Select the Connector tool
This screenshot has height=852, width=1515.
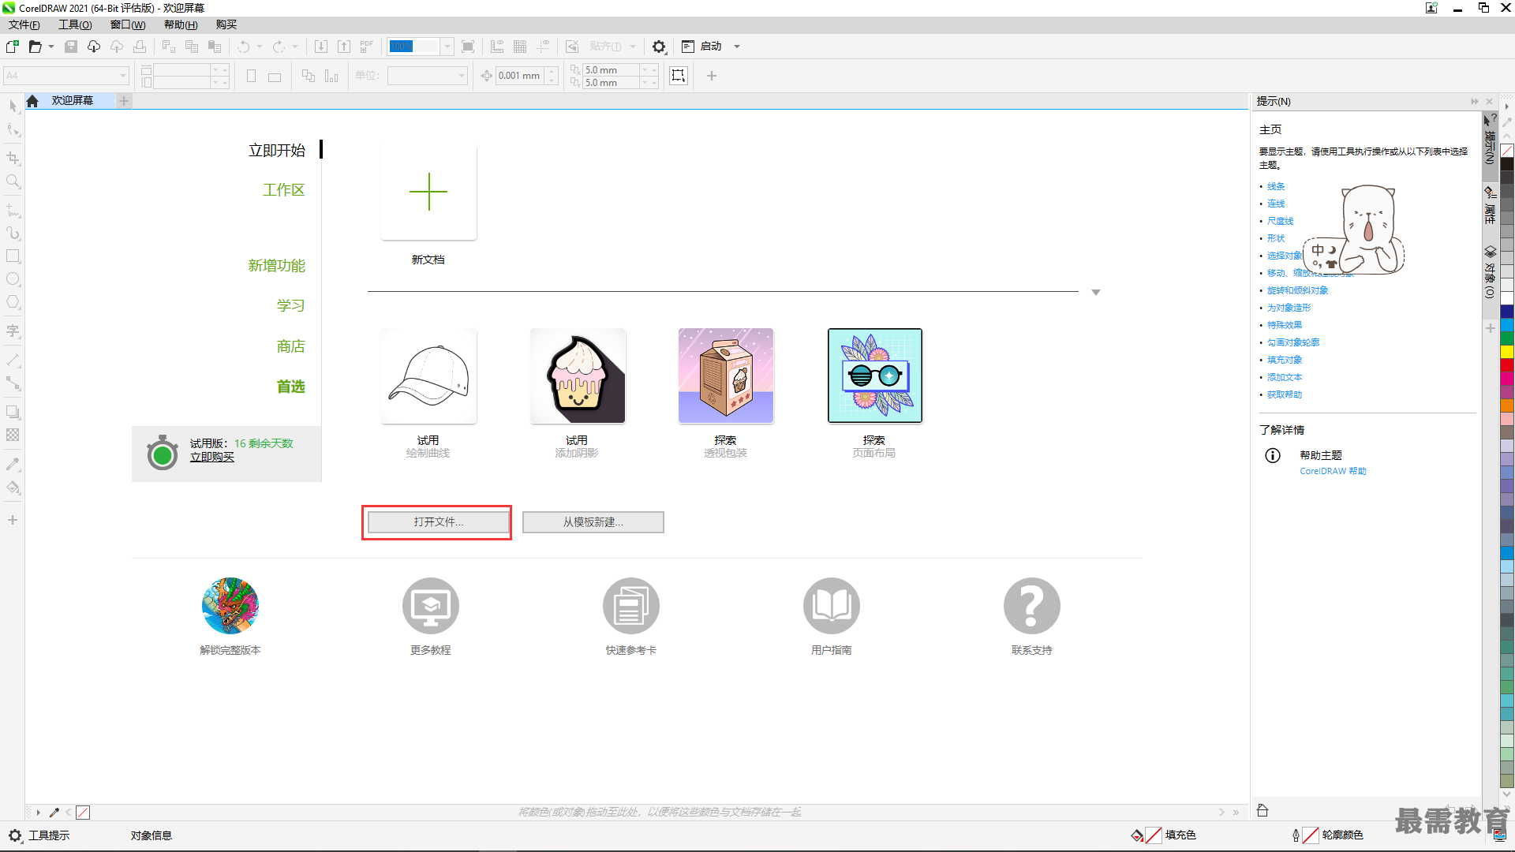(x=13, y=383)
